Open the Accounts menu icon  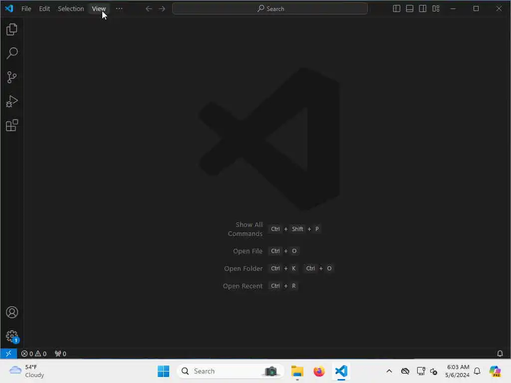point(12,312)
